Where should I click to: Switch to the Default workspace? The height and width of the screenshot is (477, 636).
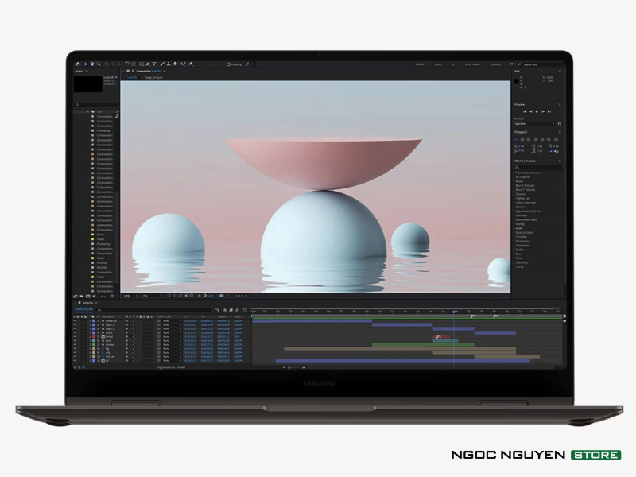point(420,64)
